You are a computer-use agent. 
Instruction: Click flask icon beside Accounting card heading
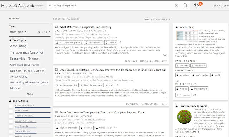pos(177,27)
